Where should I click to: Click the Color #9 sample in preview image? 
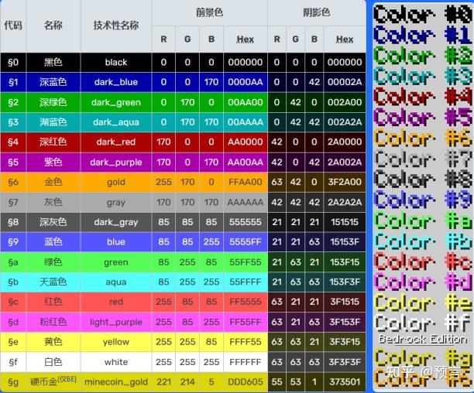pos(422,200)
